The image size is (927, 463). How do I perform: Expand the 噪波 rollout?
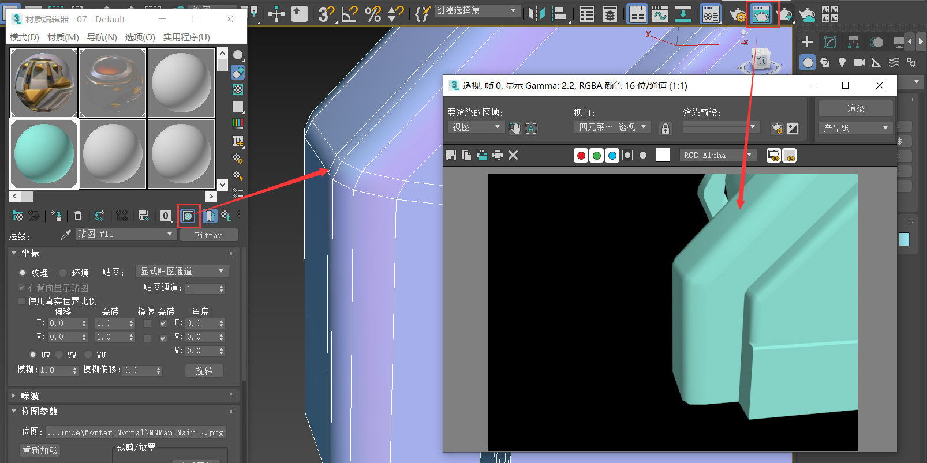point(30,396)
